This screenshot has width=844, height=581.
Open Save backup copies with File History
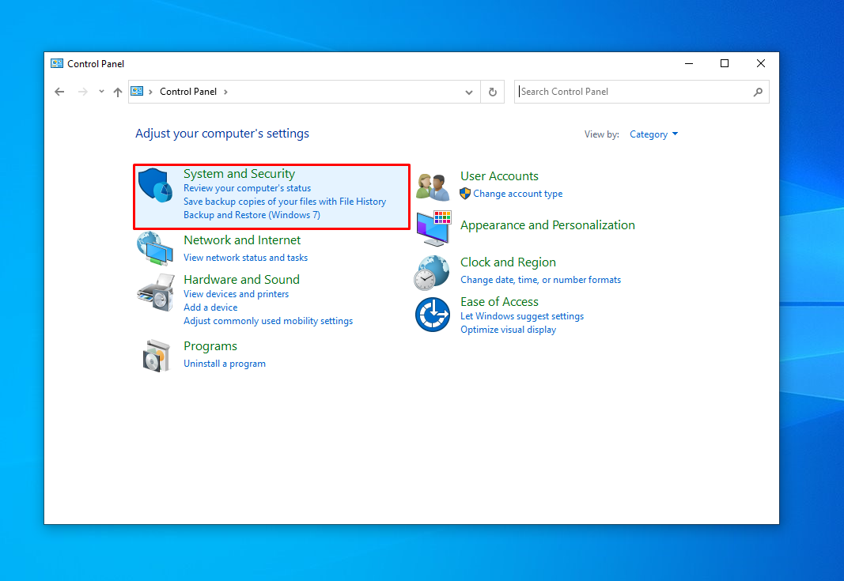pyautogui.click(x=285, y=202)
